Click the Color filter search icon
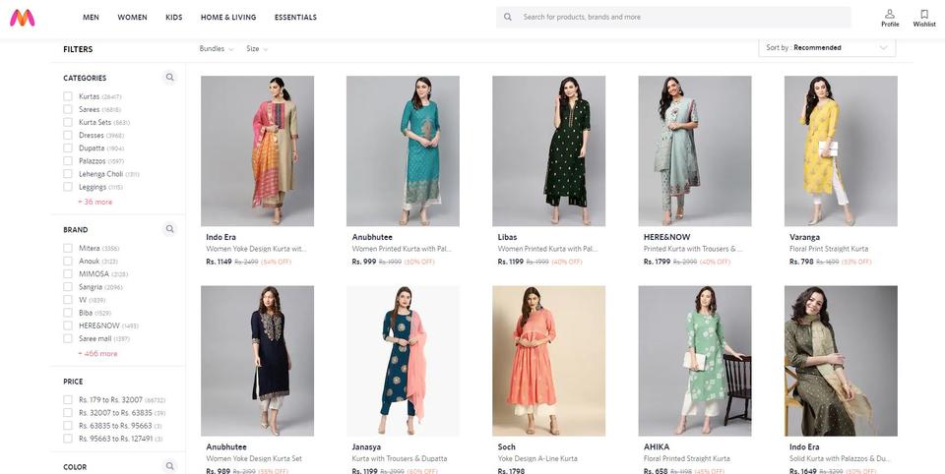 (169, 466)
